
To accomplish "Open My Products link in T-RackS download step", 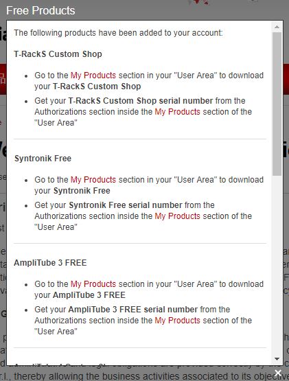I will point(93,76).
